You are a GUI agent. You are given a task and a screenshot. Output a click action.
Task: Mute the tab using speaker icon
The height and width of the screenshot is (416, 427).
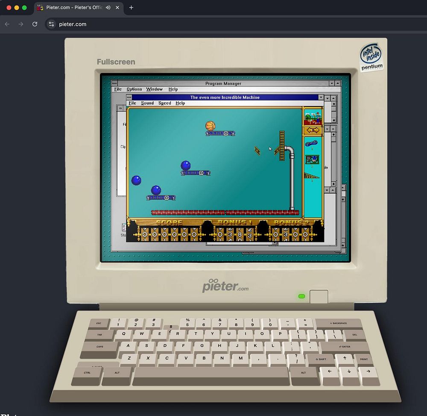(108, 8)
